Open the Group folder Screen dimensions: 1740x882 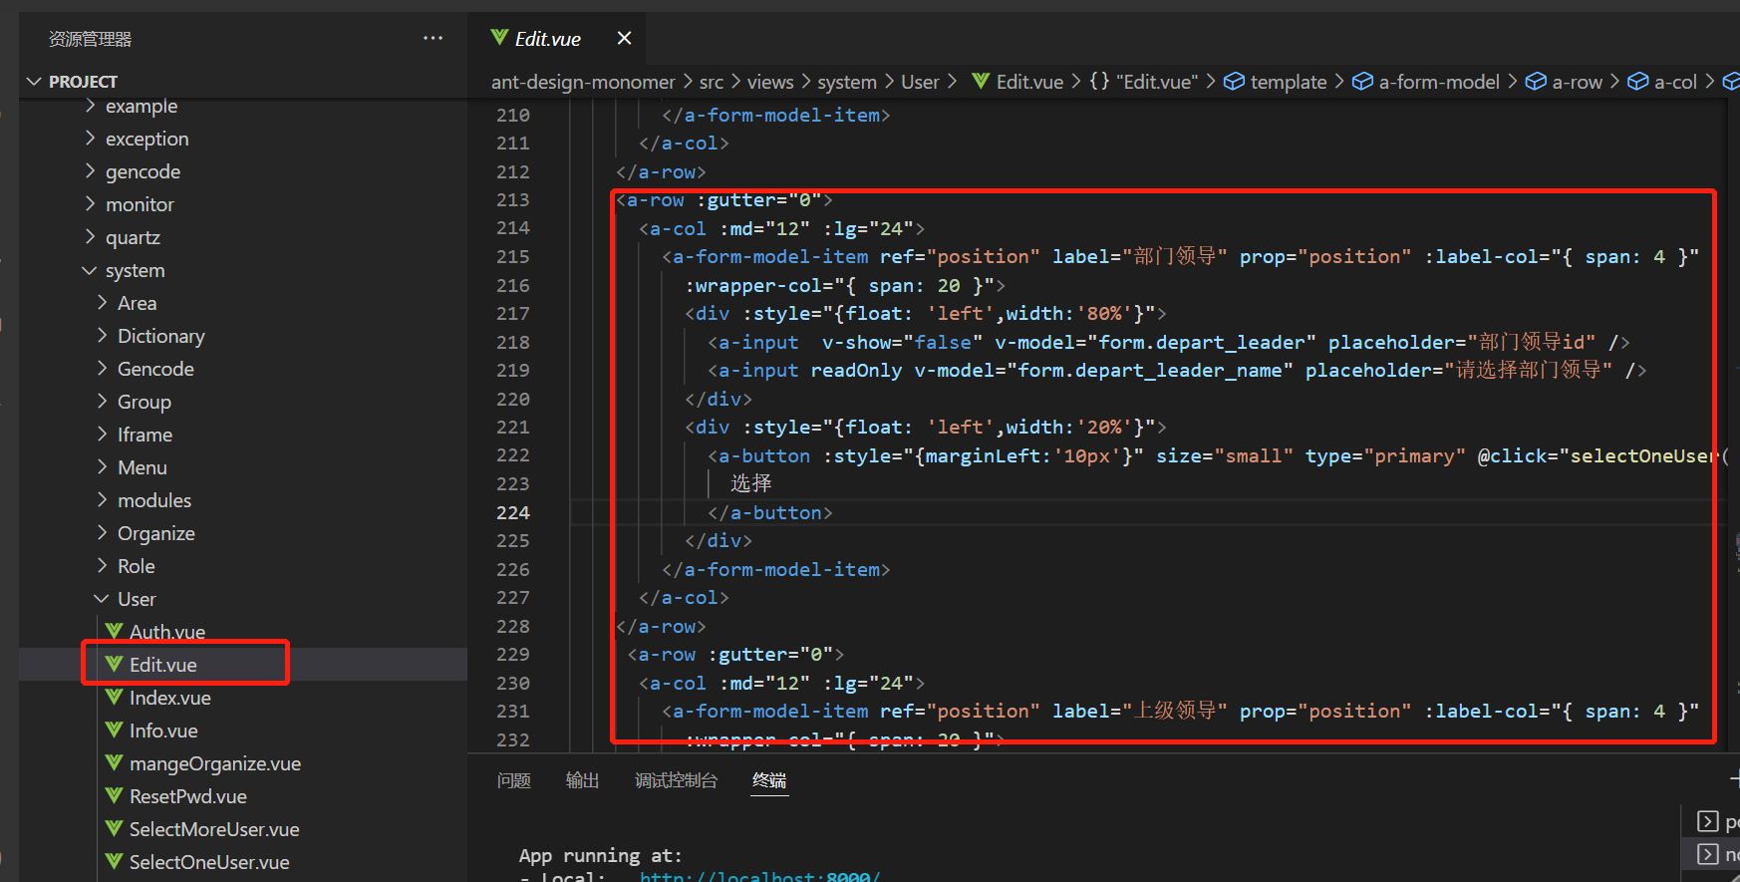point(145,402)
